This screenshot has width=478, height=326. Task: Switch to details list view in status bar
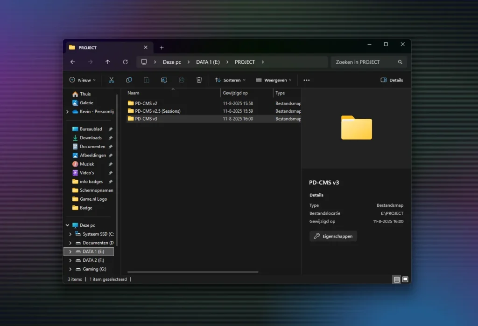[397, 279]
